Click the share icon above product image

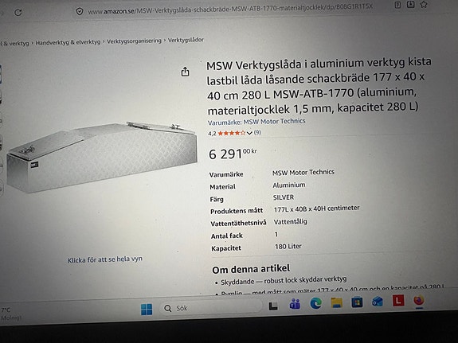185,72
